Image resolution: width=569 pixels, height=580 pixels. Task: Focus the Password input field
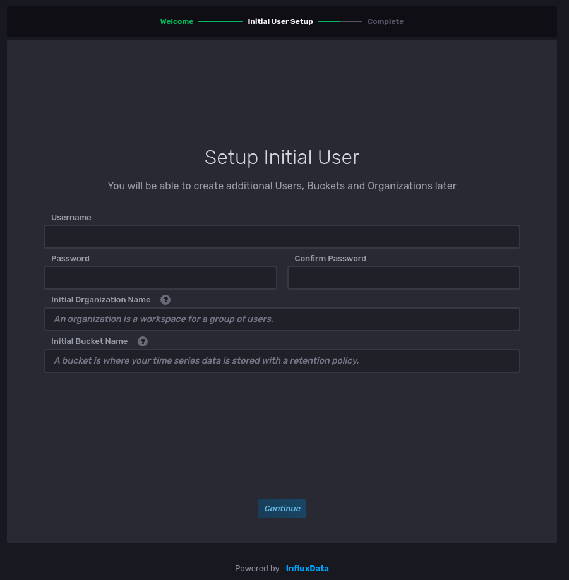(160, 278)
